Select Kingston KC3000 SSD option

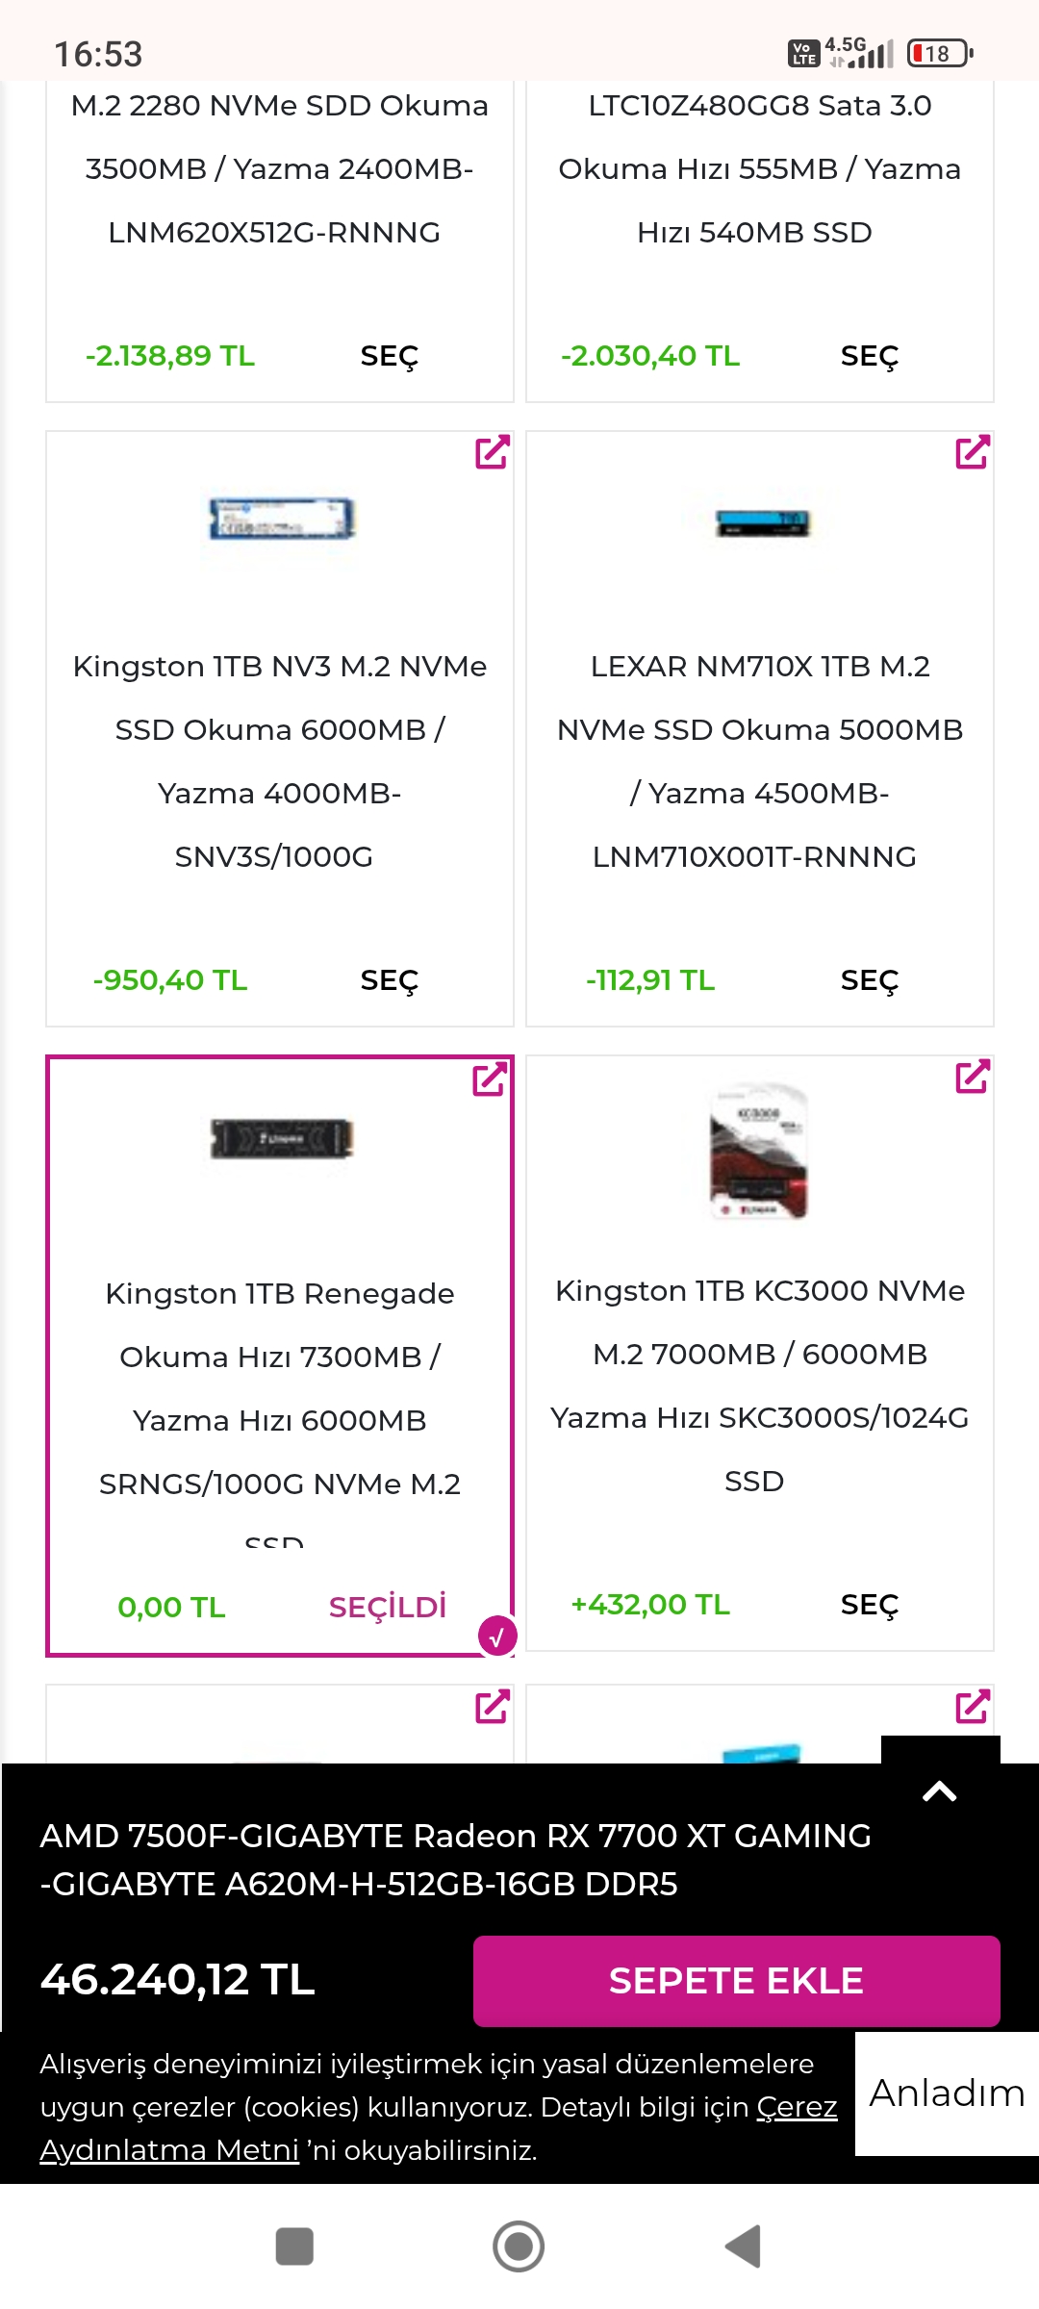pyautogui.click(x=869, y=1605)
